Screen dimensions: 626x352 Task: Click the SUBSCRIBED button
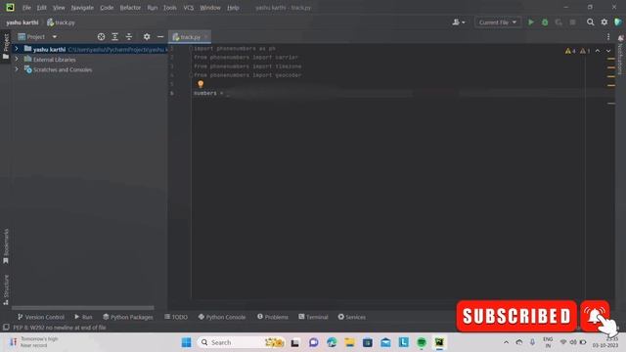point(516,316)
